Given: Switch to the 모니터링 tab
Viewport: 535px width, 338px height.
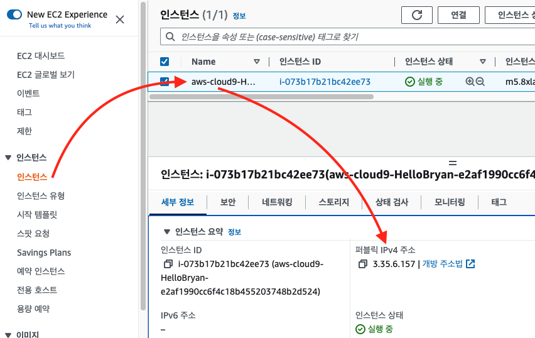Looking at the screenshot, I should (x=450, y=202).
